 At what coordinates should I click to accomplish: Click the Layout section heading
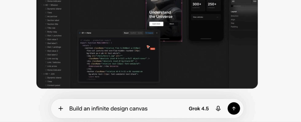pyautogui.click(x=234, y=12)
